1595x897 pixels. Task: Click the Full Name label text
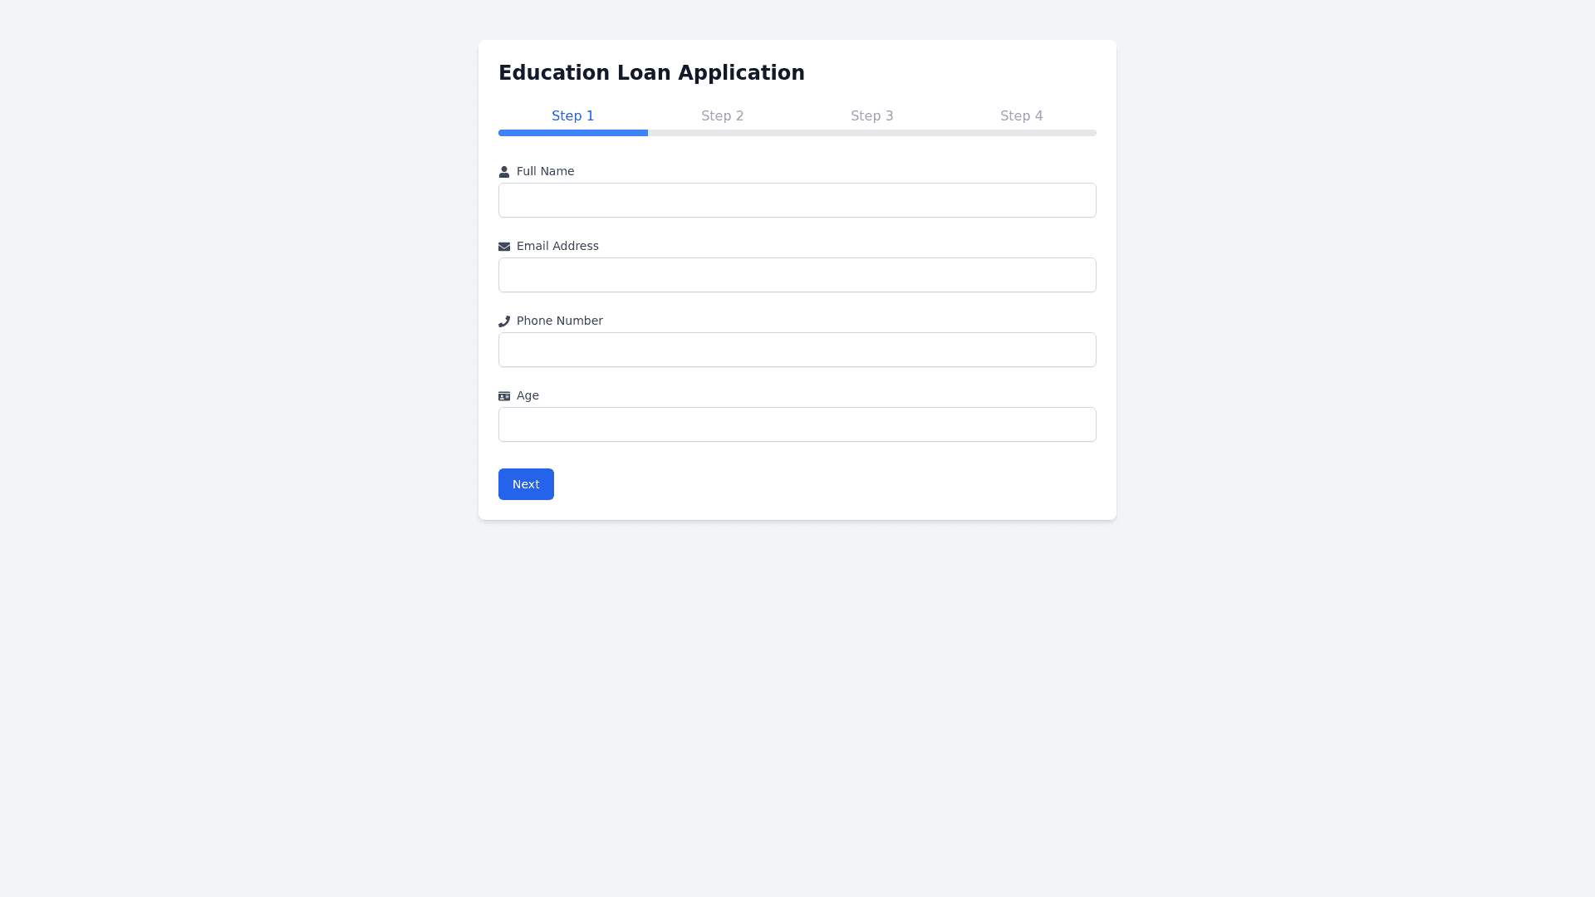(546, 171)
